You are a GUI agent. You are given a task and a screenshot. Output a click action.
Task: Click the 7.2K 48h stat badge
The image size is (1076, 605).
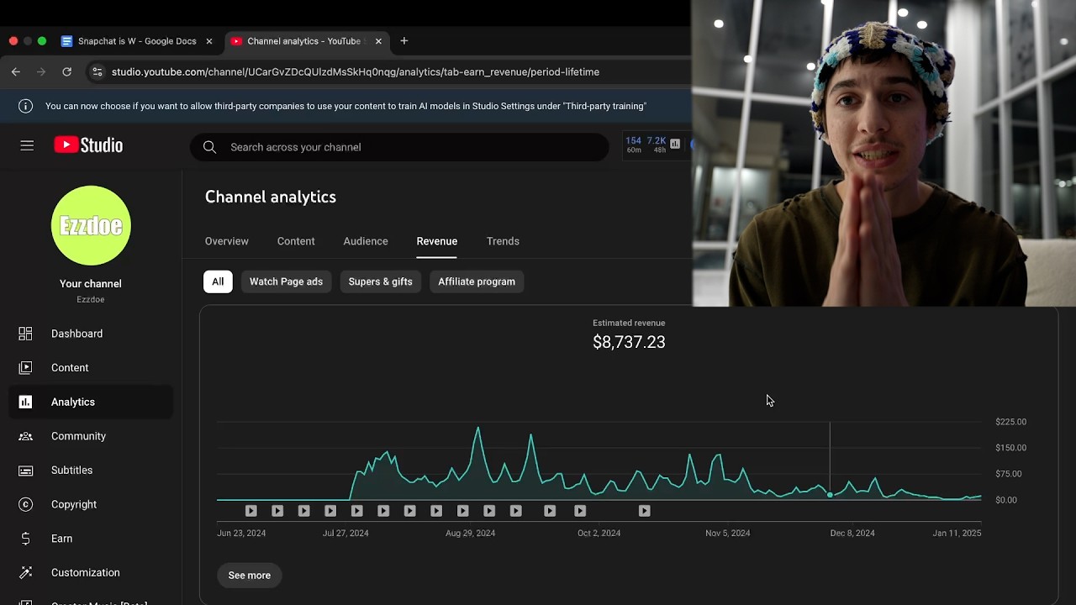click(657, 145)
